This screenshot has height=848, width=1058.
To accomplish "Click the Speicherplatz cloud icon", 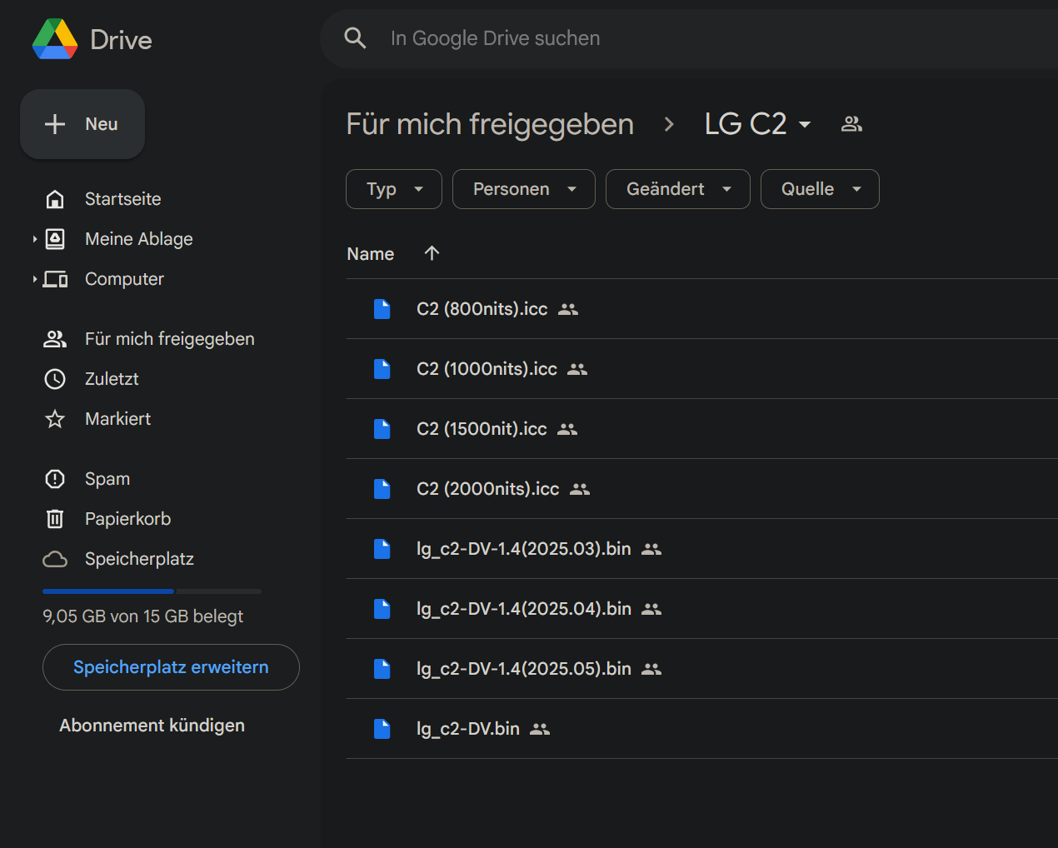I will (x=54, y=558).
